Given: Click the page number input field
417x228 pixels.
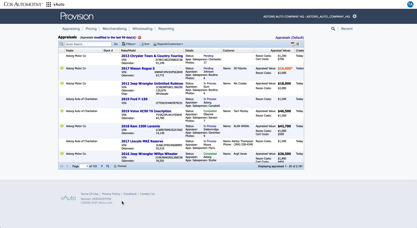Looking at the screenshot, I should [x=84, y=166].
